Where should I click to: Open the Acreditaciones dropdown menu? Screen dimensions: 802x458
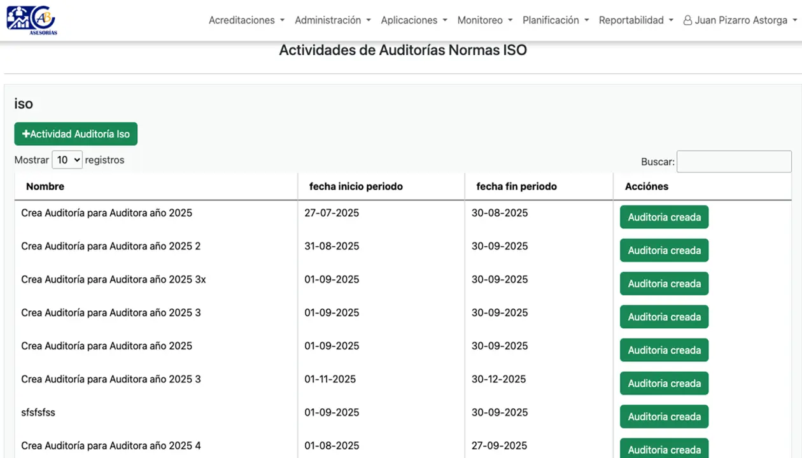click(246, 20)
